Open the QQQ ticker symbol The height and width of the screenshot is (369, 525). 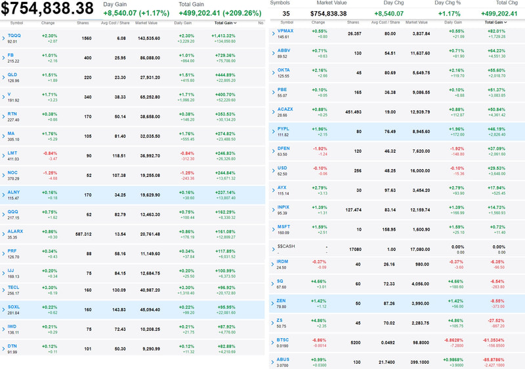tap(12, 212)
